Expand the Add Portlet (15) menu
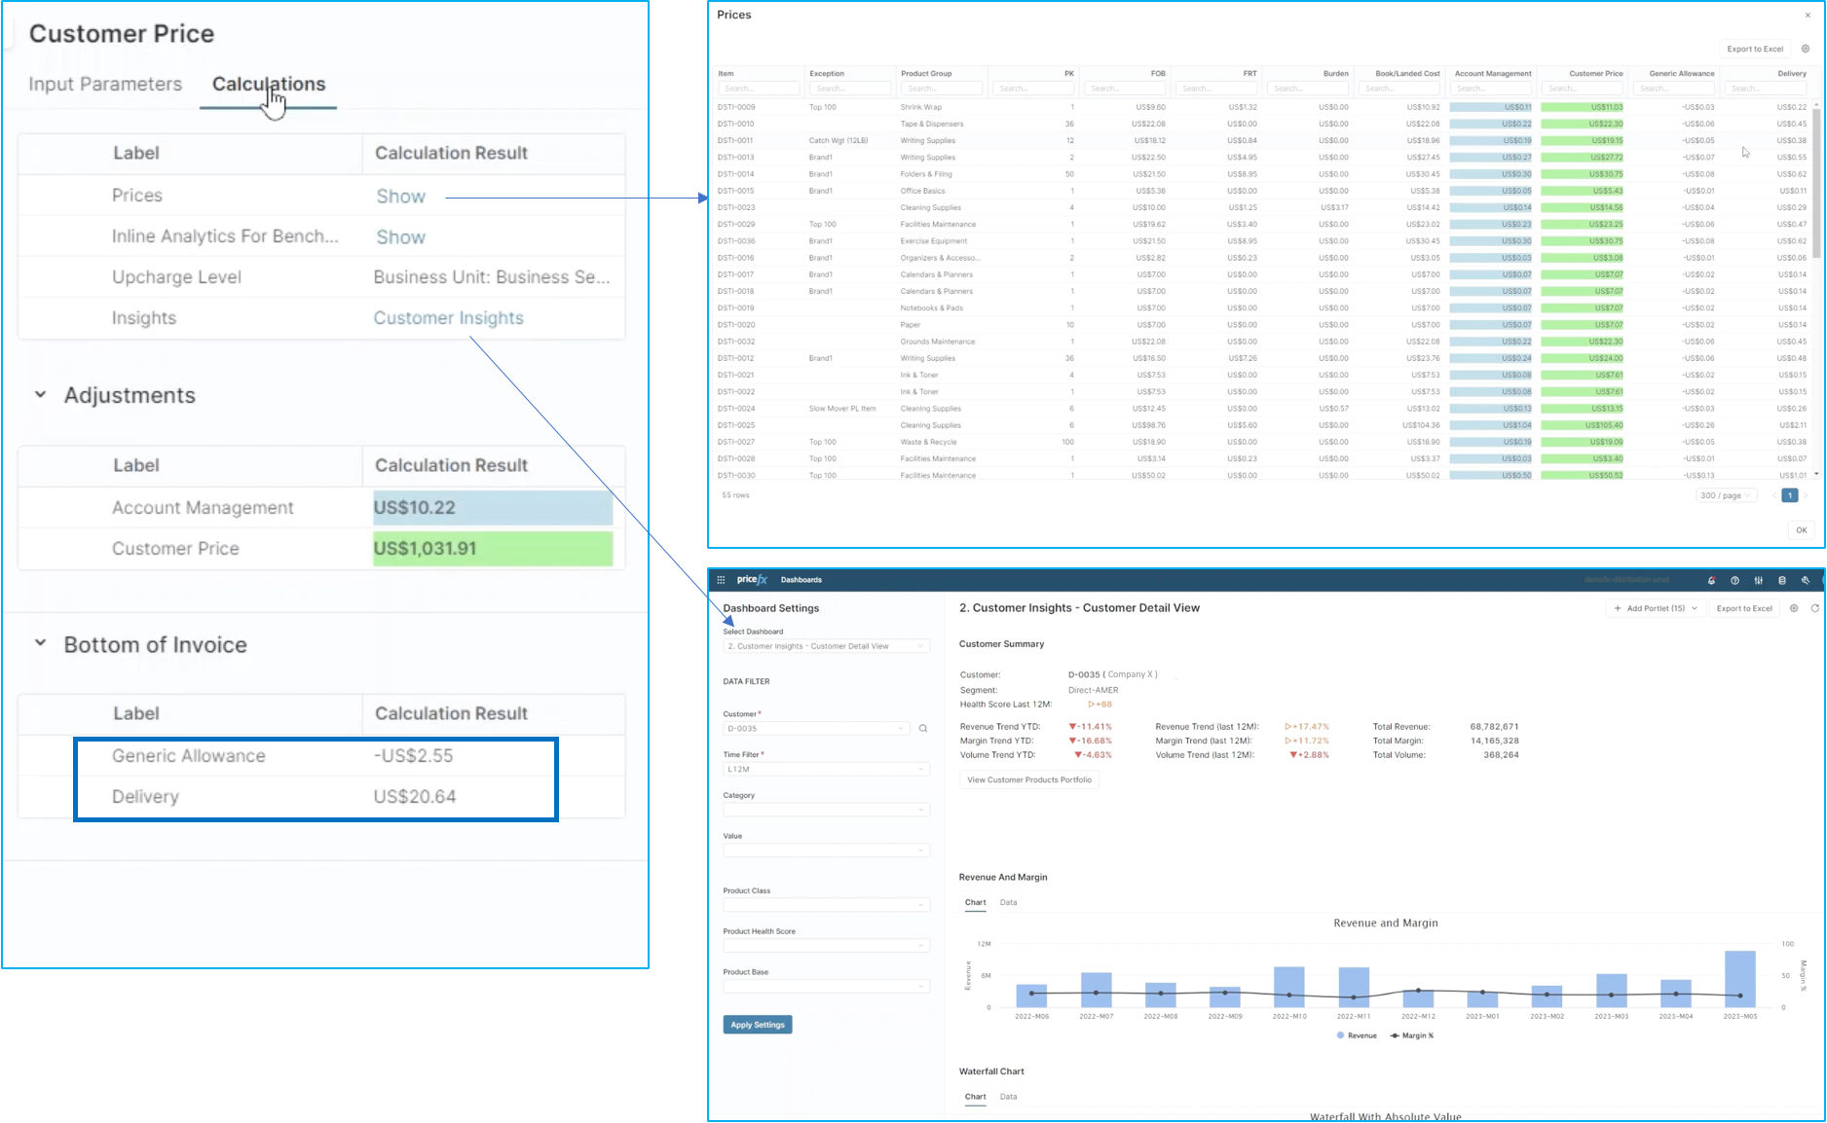This screenshot has height=1123, width=1827. point(1655,608)
